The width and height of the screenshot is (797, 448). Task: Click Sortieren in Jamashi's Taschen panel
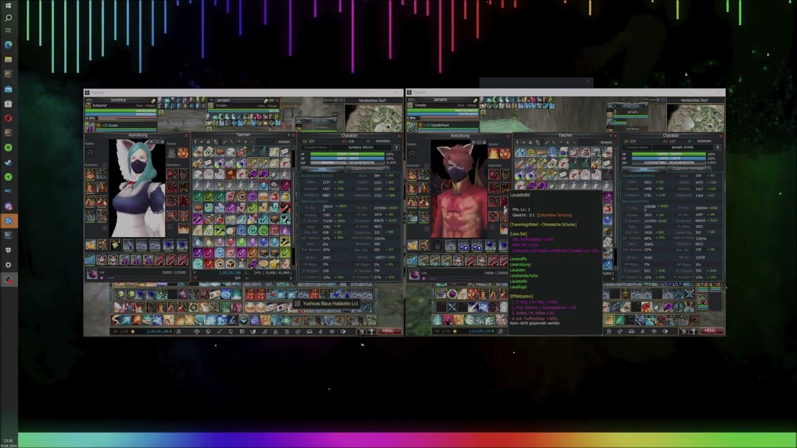pos(606,142)
